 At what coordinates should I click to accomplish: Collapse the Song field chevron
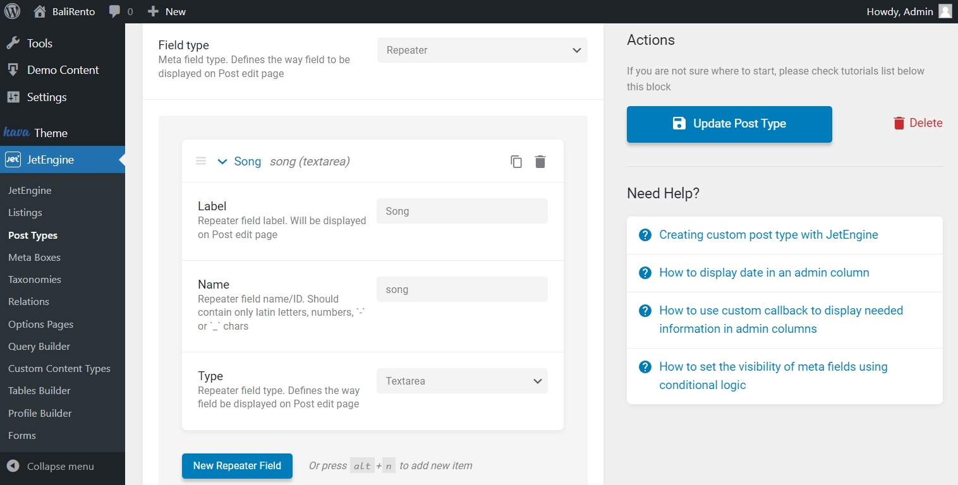222,162
